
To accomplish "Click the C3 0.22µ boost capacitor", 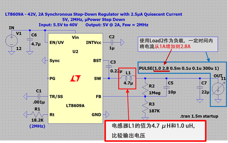I will (109, 66).
